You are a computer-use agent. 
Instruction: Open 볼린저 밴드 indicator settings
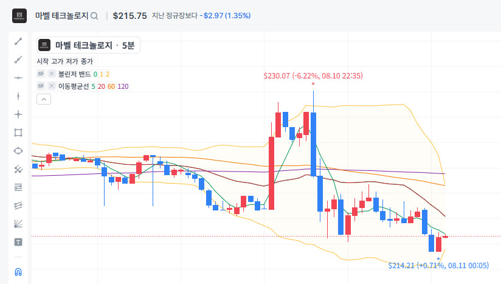click(x=74, y=74)
